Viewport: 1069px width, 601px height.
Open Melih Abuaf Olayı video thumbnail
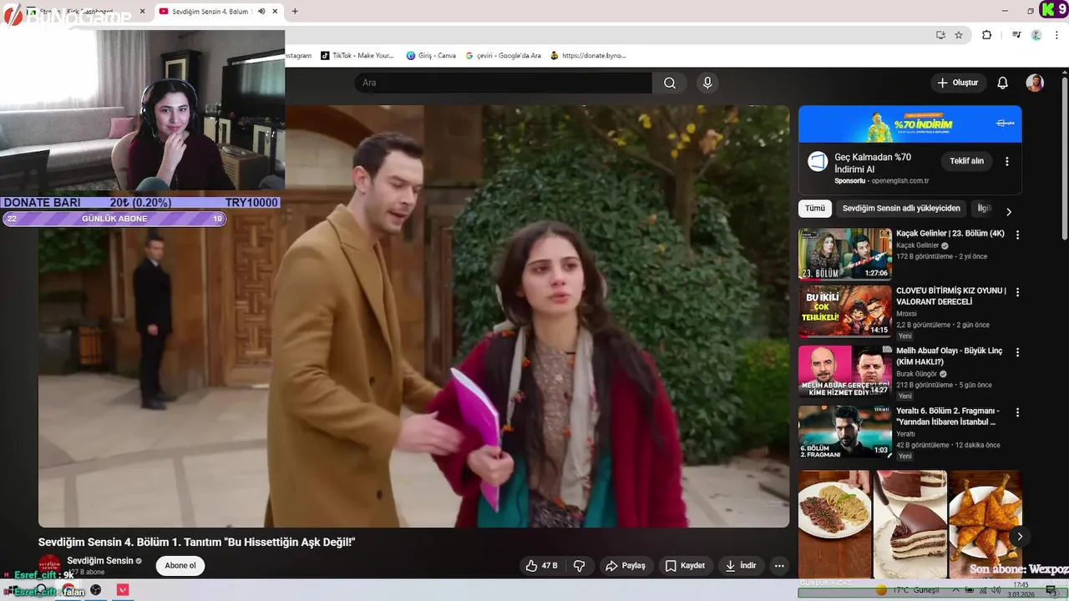[x=845, y=371]
